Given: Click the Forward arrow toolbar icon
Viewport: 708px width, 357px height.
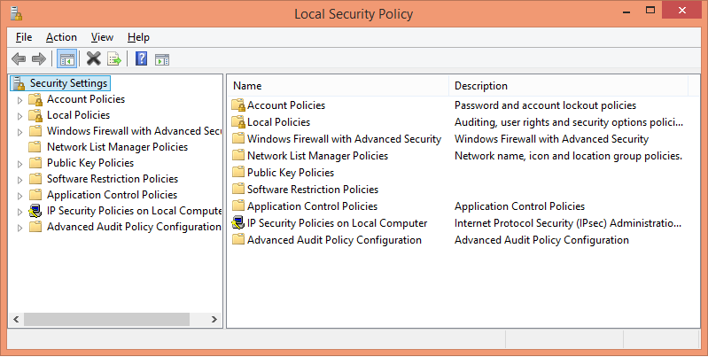Looking at the screenshot, I should [x=39, y=58].
